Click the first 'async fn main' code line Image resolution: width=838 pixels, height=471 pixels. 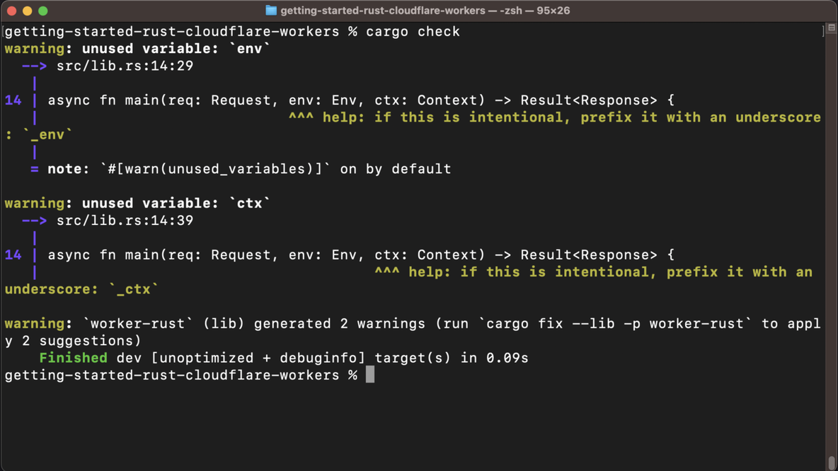tap(361, 100)
